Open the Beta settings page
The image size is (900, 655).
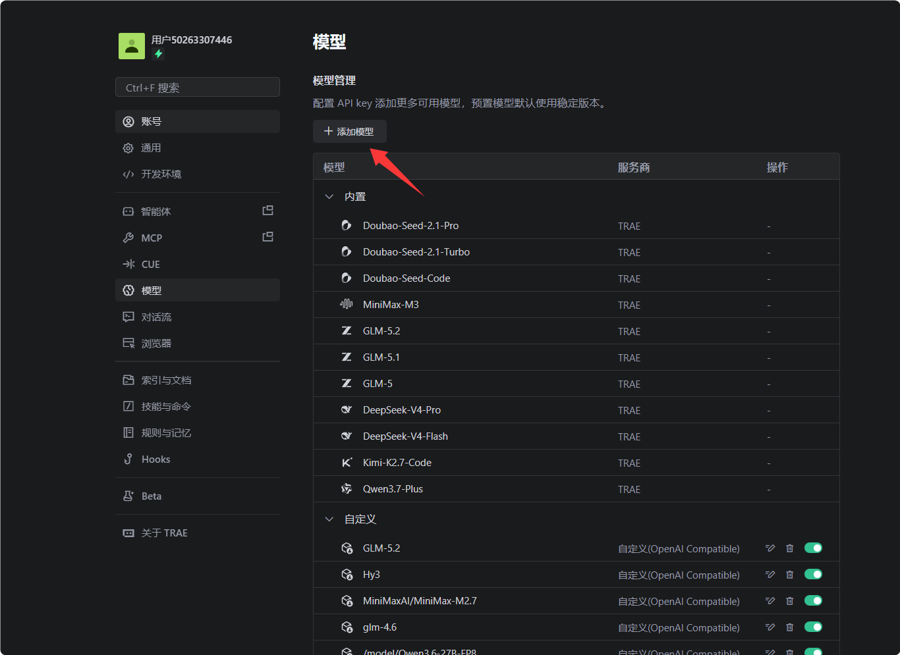pyautogui.click(x=198, y=496)
